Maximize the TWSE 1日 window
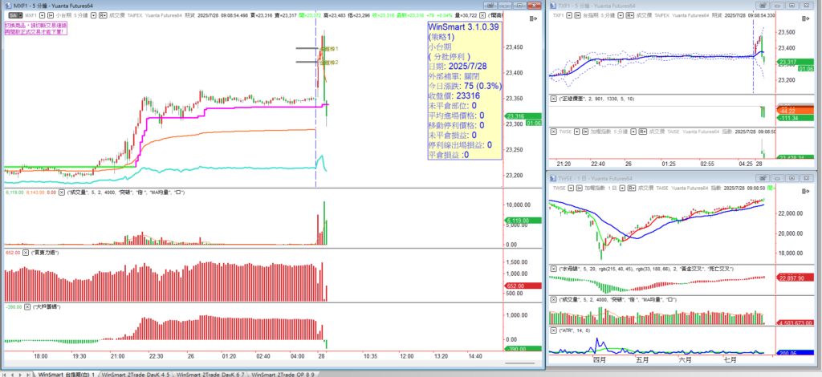 pos(791,178)
